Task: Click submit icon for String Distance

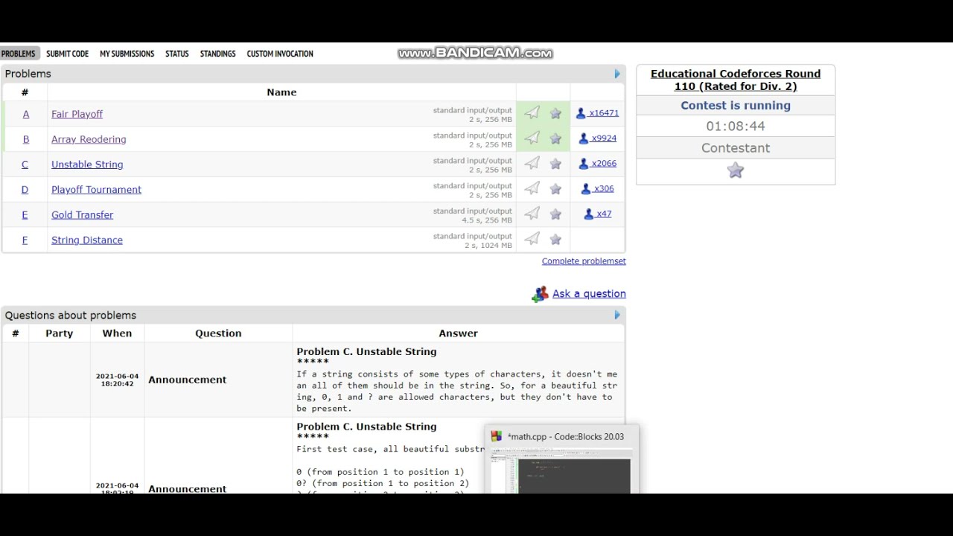Action: click(x=532, y=239)
